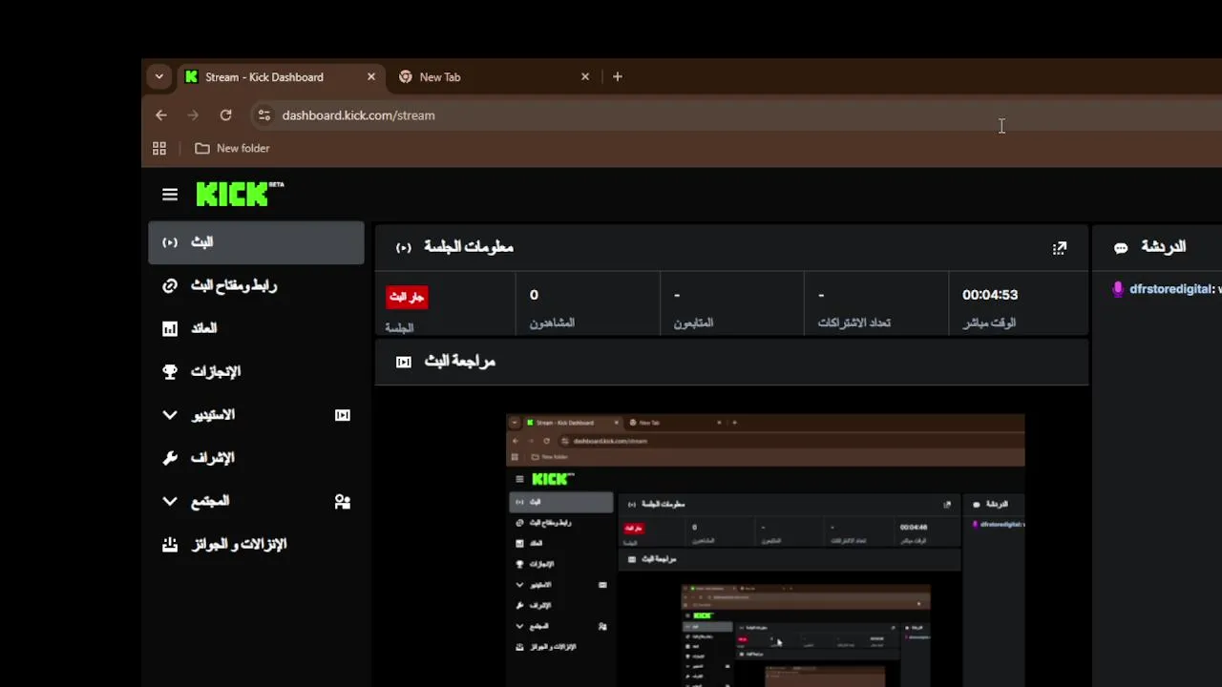Close the New Tab browser tab

tap(585, 77)
